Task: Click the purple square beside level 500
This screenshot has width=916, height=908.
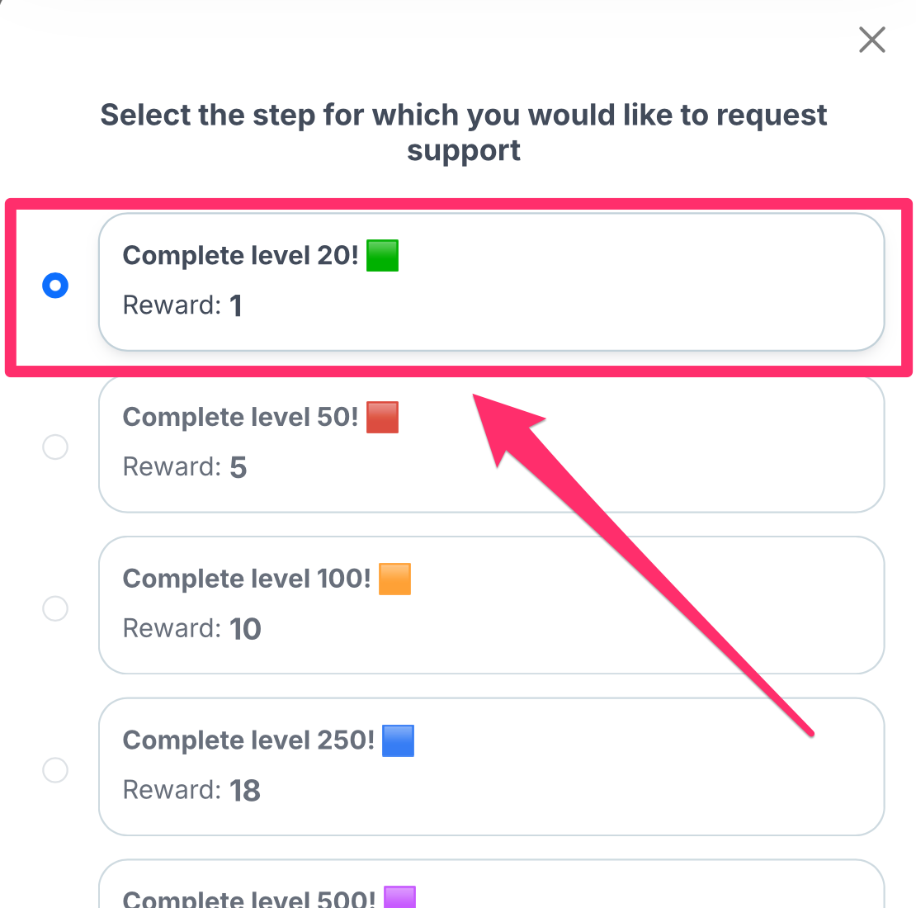Action: [x=399, y=896]
